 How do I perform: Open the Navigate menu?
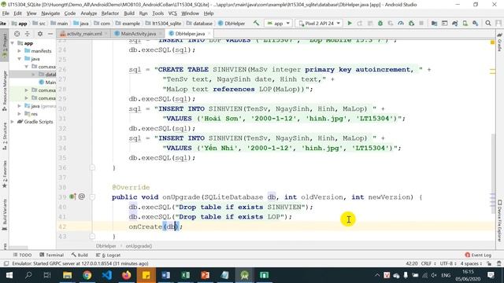coord(50,13)
